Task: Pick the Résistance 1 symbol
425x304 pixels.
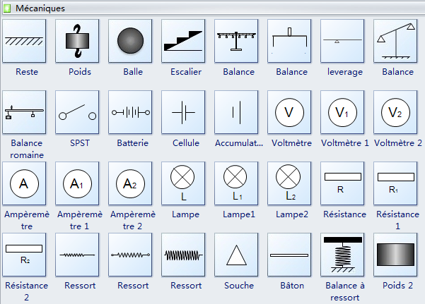Action: tap(395, 183)
